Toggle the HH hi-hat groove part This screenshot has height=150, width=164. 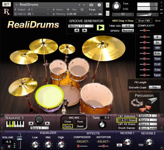157,48
